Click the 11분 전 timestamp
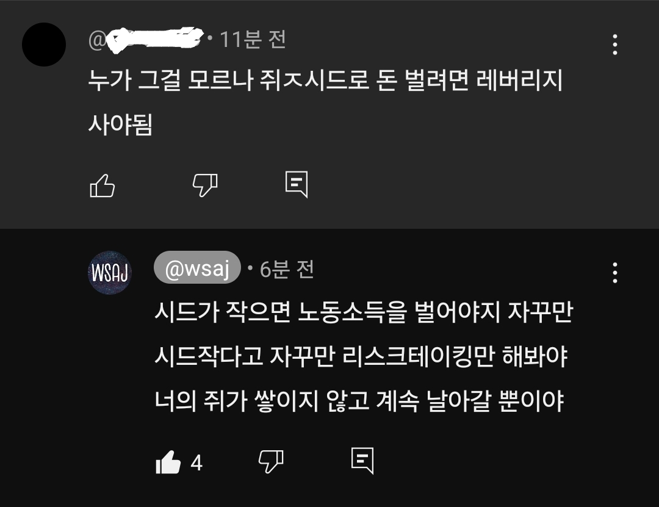659x507 pixels. click(253, 40)
